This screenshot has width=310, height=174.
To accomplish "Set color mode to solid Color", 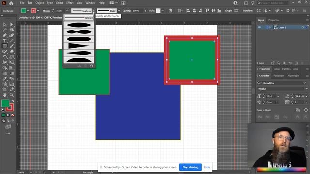I will (3, 115).
